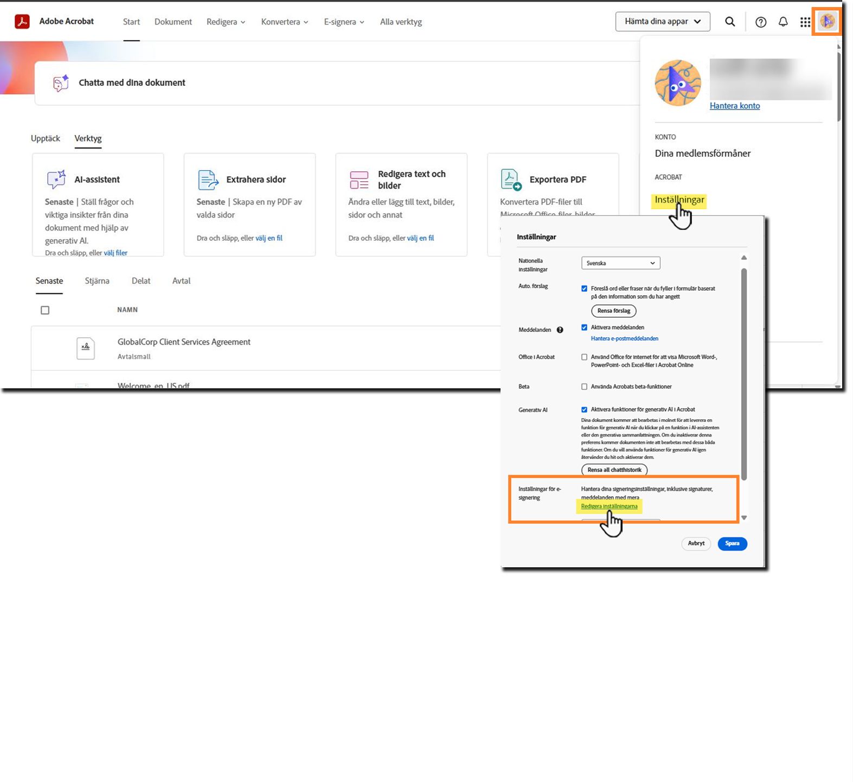Click the Rensa förslag button
The width and height of the screenshot is (853, 782).
point(614,311)
